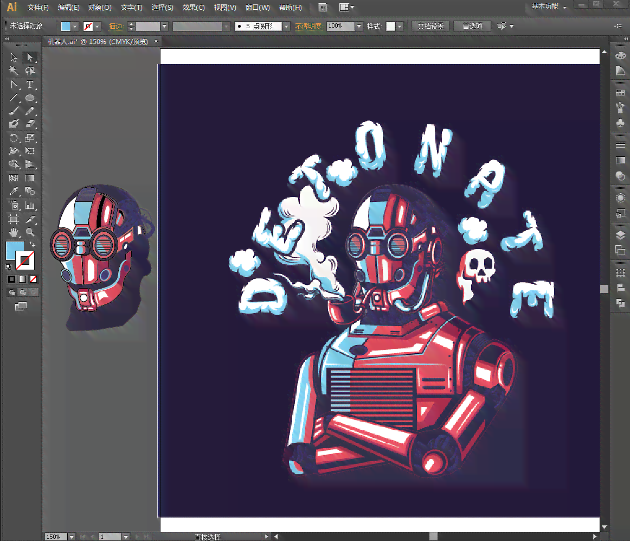Open the opacity 100% dropdown arrow
Viewport: 630px width, 541px height.
(359, 27)
